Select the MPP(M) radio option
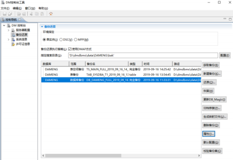This screenshot has height=160, width=233. [75, 39]
